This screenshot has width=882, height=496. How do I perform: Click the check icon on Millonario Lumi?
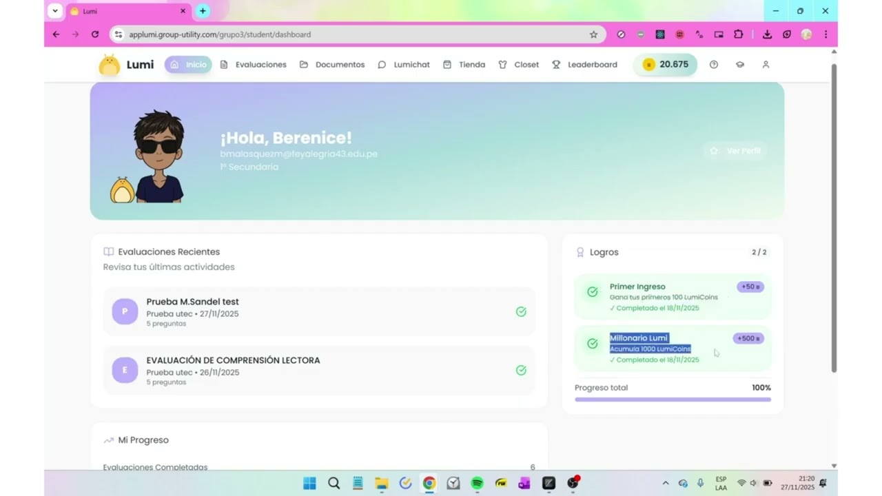[592, 343]
